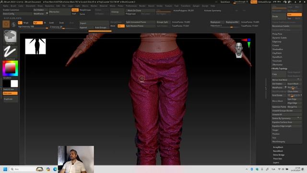The height and width of the screenshot is (173, 307).
Task: Select the white main color swatch
Action: tap(14, 84)
